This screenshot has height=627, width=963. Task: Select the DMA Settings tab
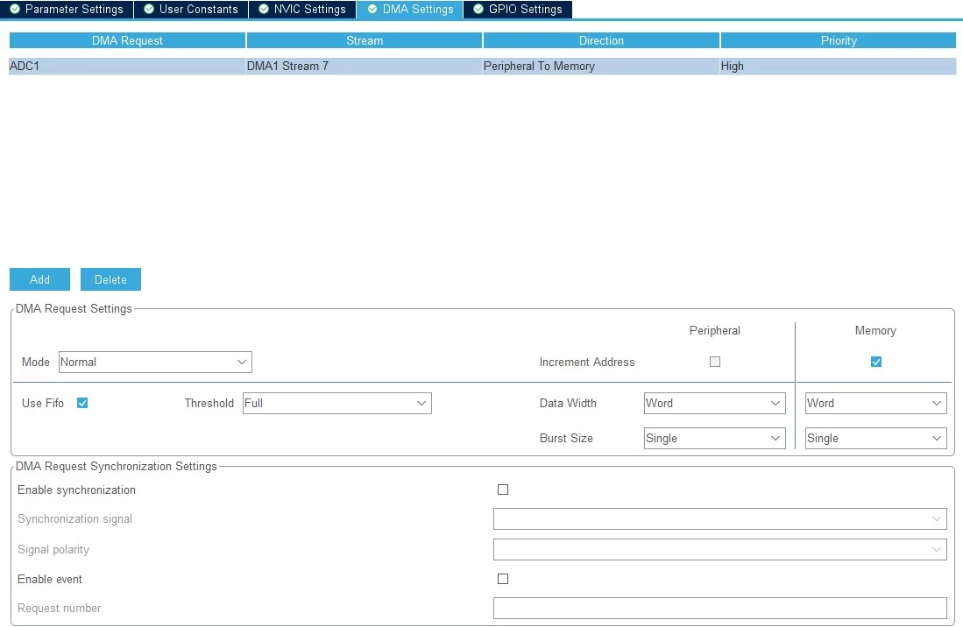pos(410,10)
